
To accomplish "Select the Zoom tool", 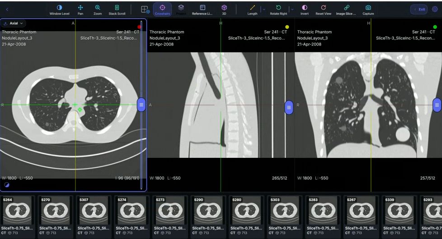I will 98,10.
